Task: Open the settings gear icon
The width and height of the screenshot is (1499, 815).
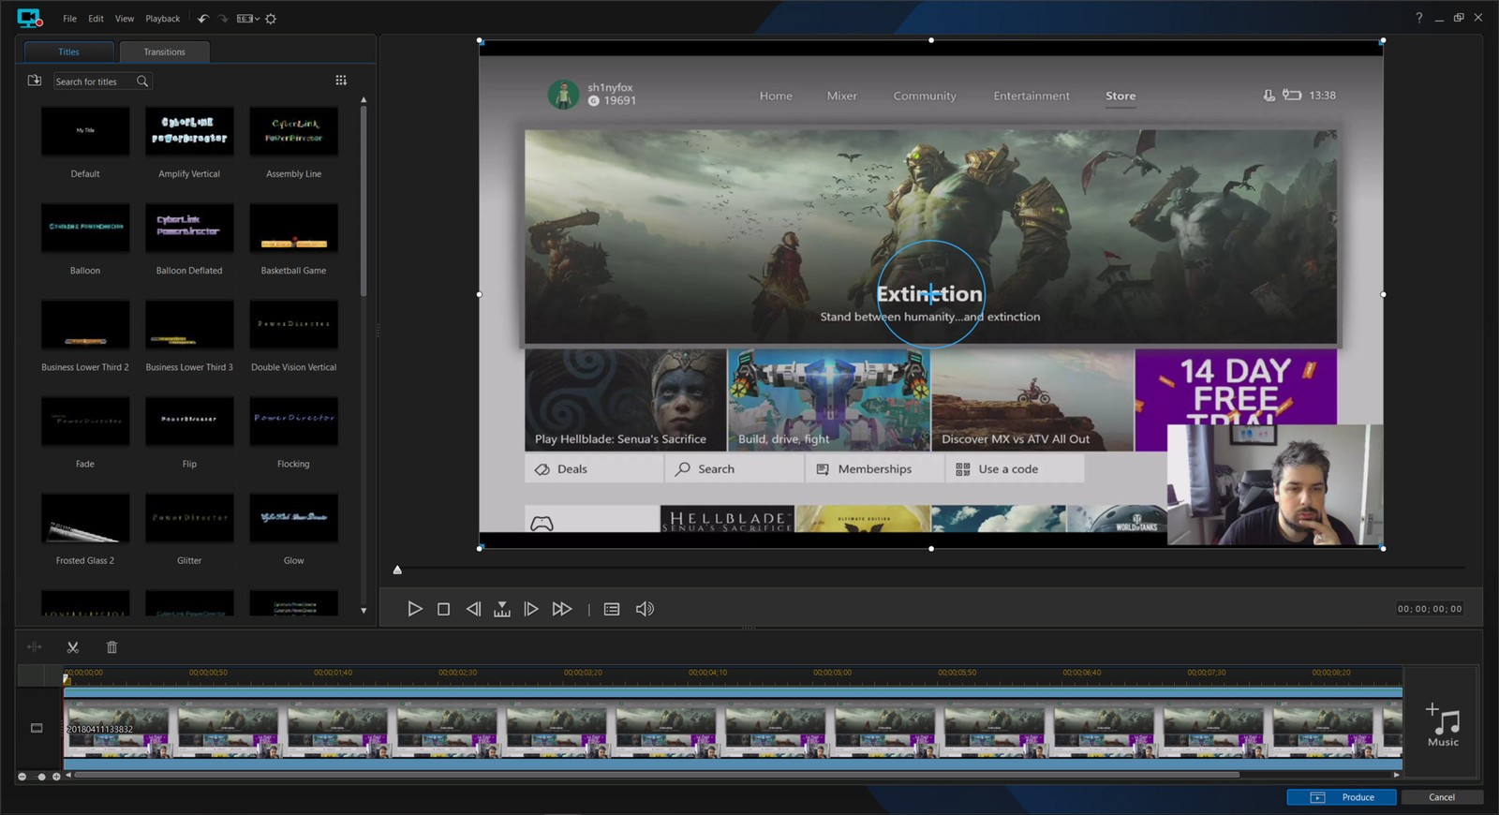Action: [x=271, y=19]
